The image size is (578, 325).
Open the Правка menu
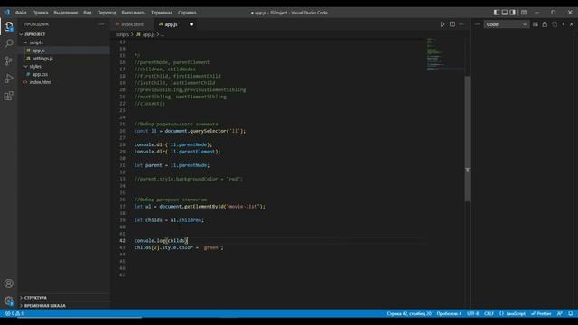coord(40,13)
